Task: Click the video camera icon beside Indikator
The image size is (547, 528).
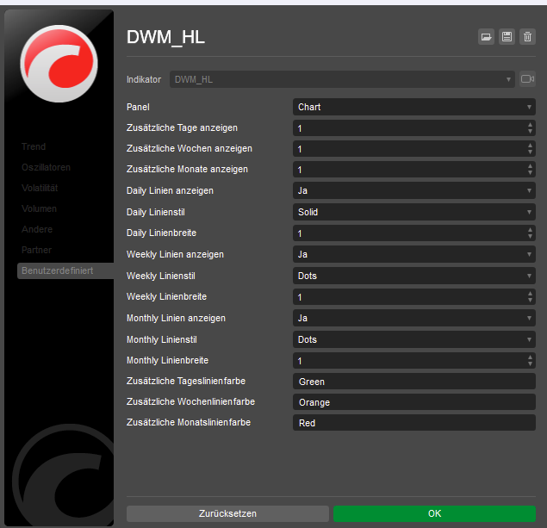Action: pos(527,79)
